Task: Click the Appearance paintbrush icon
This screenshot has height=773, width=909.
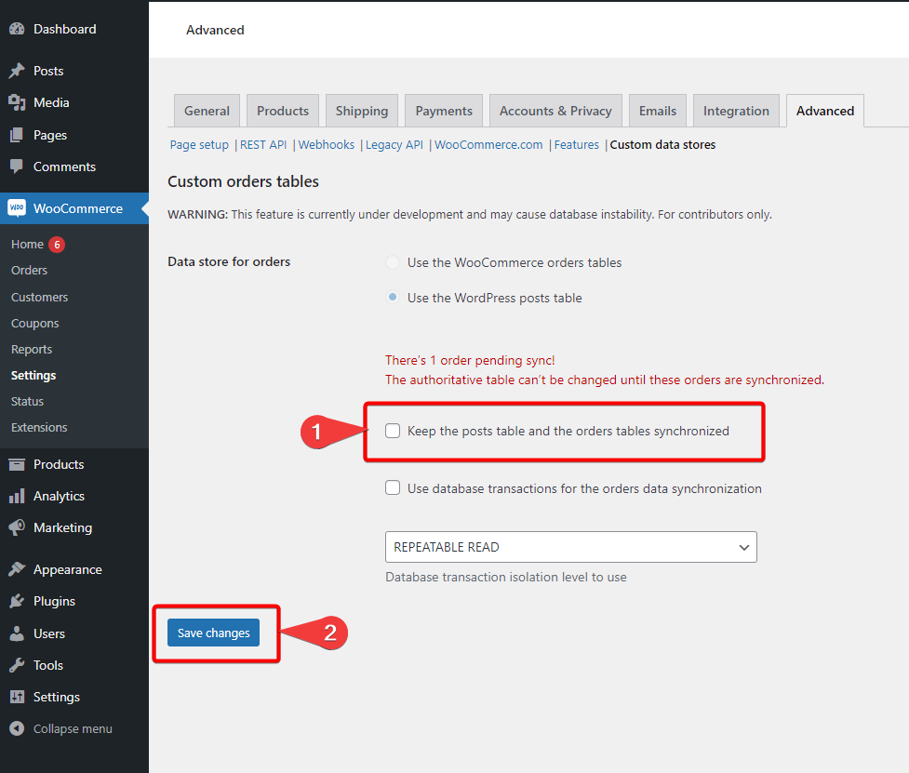Action: [17, 569]
